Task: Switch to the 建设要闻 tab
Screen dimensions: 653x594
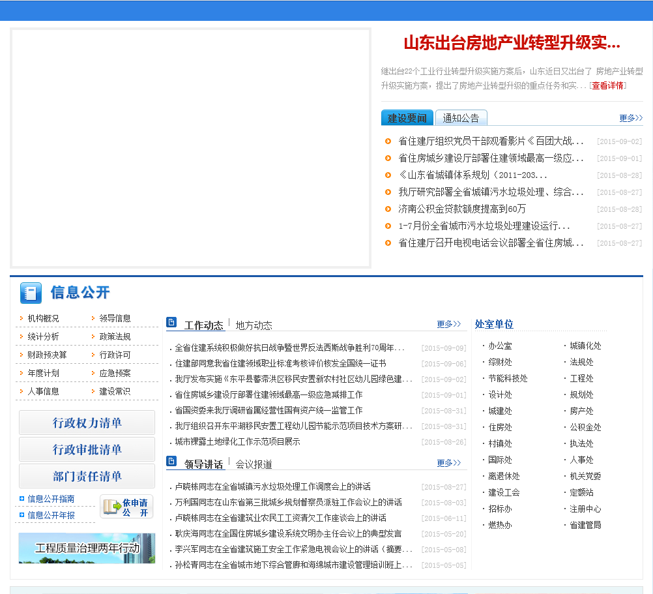Action: 407,118
